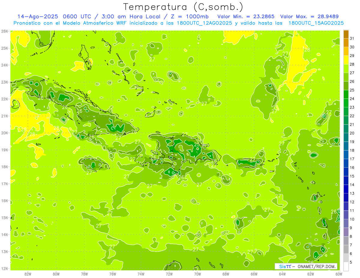
Task: Click the '25N' latitude axis label
Action: pos(4,48)
